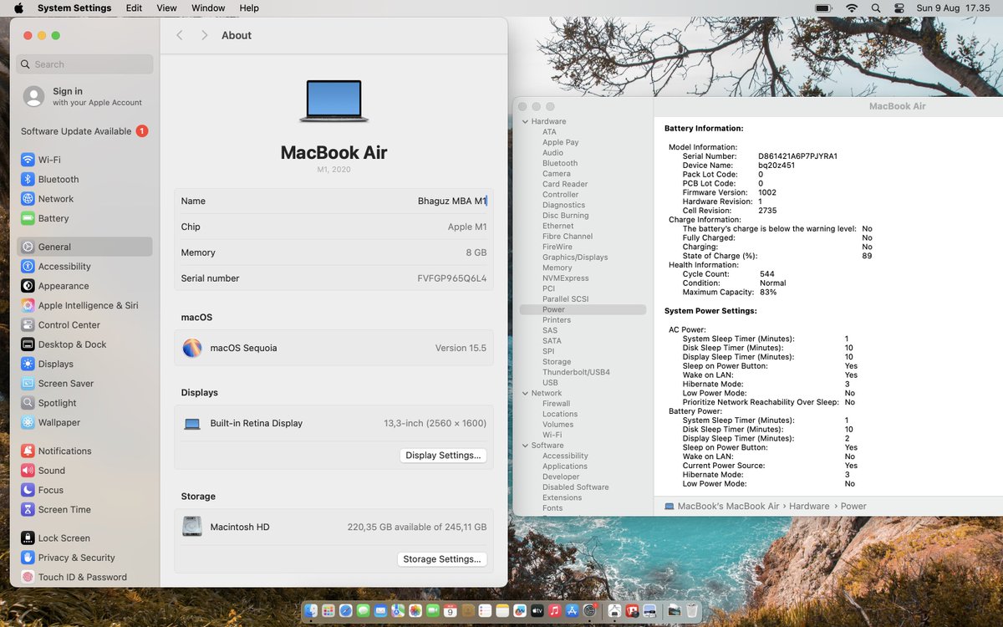The height and width of the screenshot is (627, 1003).
Task: Select Memory in System Information sidebar
Action: (558, 268)
